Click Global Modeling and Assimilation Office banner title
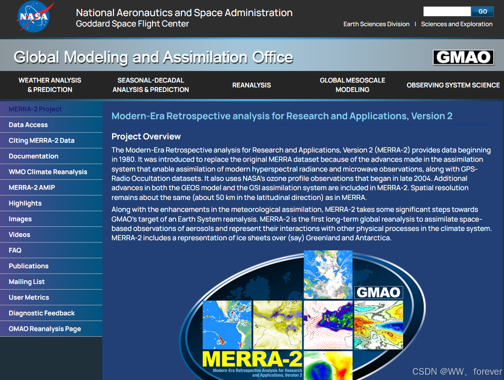This screenshot has height=380, width=504. click(153, 57)
